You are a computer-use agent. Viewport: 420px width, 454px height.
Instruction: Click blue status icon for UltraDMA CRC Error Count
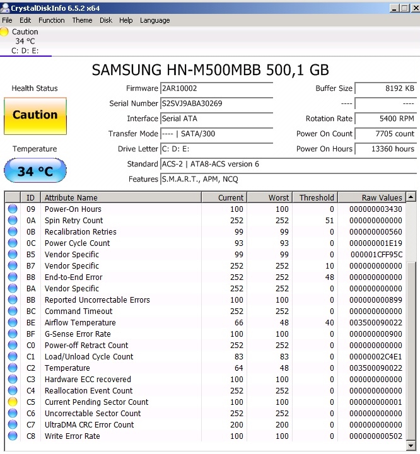(13, 424)
